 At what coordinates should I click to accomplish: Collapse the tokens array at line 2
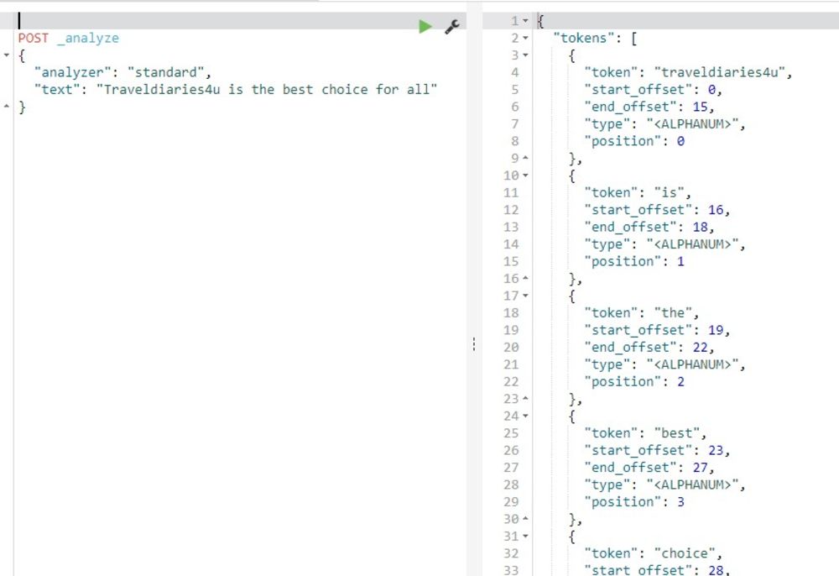click(x=525, y=38)
